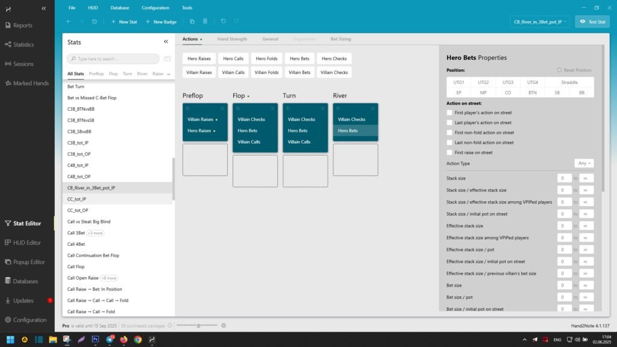Collapse the Stats panel

click(166, 42)
